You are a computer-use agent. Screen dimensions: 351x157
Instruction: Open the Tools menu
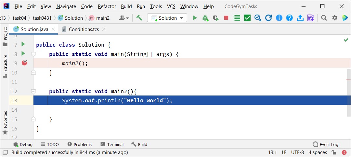[x=156, y=6]
